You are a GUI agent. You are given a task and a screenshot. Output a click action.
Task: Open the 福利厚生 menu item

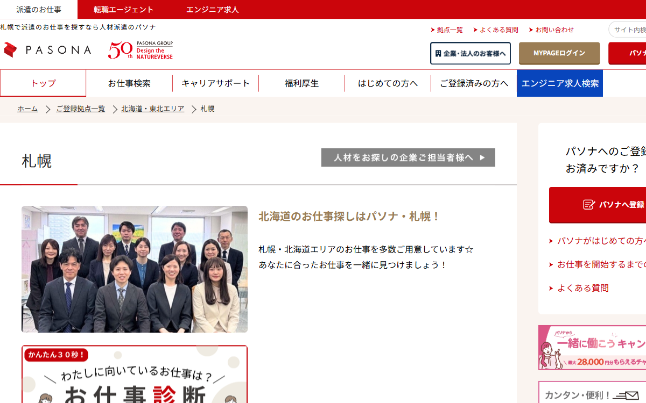tap(301, 83)
